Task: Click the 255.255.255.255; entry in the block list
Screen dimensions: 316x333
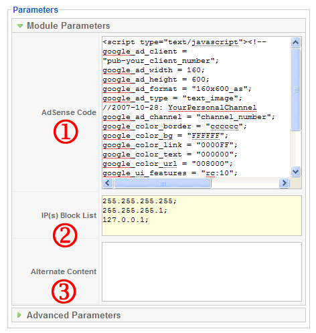Action: tap(139, 201)
